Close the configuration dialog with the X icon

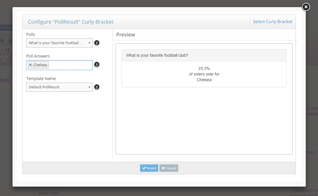[306, 7]
